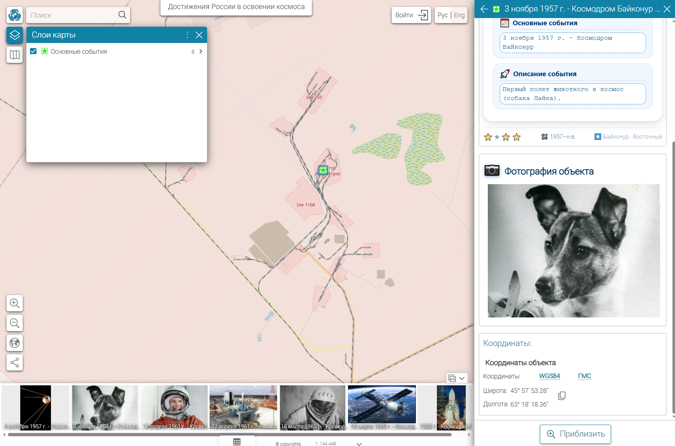Open the attribute table grid icon
Image resolution: width=675 pixels, height=446 pixels.
[237, 442]
